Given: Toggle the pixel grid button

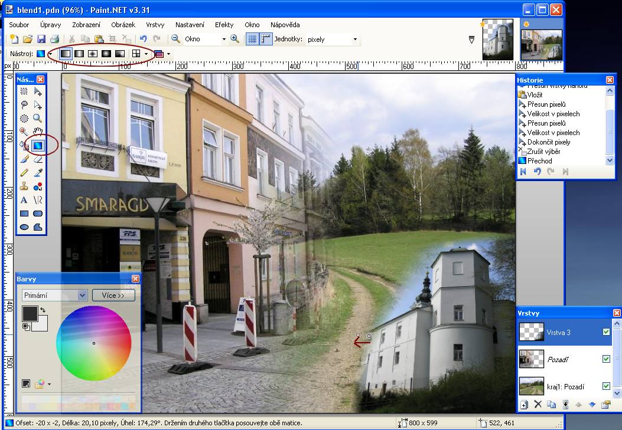Looking at the screenshot, I should tap(252, 40).
